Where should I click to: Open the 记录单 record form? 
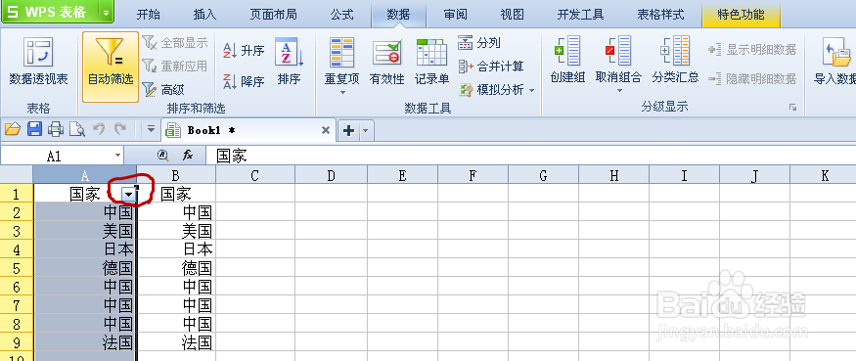coord(431,62)
